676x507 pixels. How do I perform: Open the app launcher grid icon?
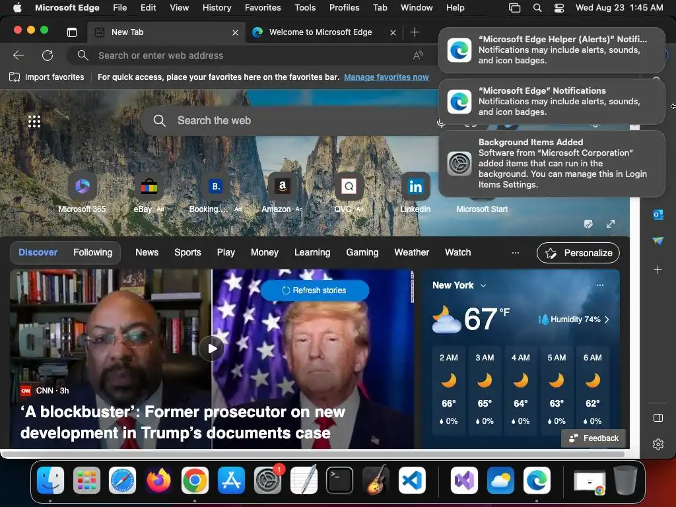pyautogui.click(x=34, y=121)
